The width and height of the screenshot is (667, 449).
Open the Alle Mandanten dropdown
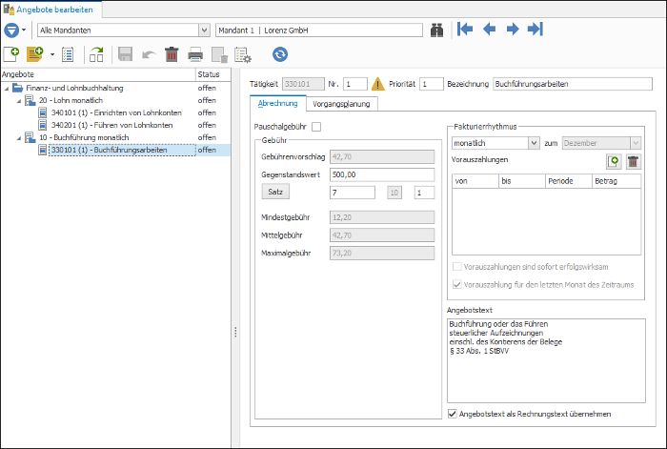click(x=204, y=31)
